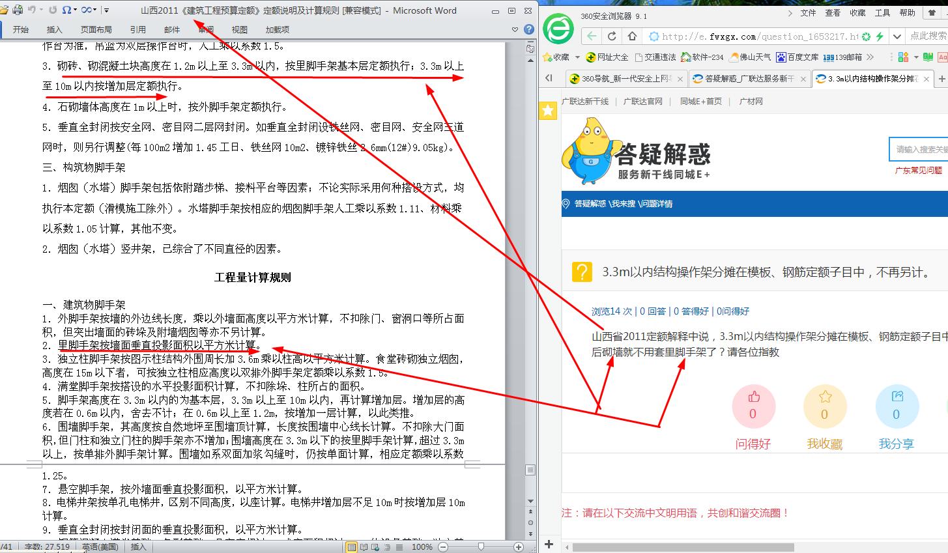Click the 广联达官网 link
Screen dimensions: 948x553
click(x=643, y=102)
